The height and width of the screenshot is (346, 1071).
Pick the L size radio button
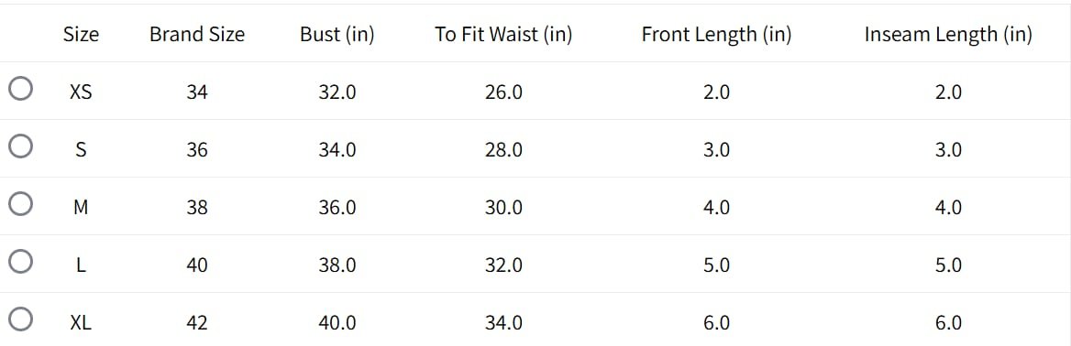click(21, 262)
